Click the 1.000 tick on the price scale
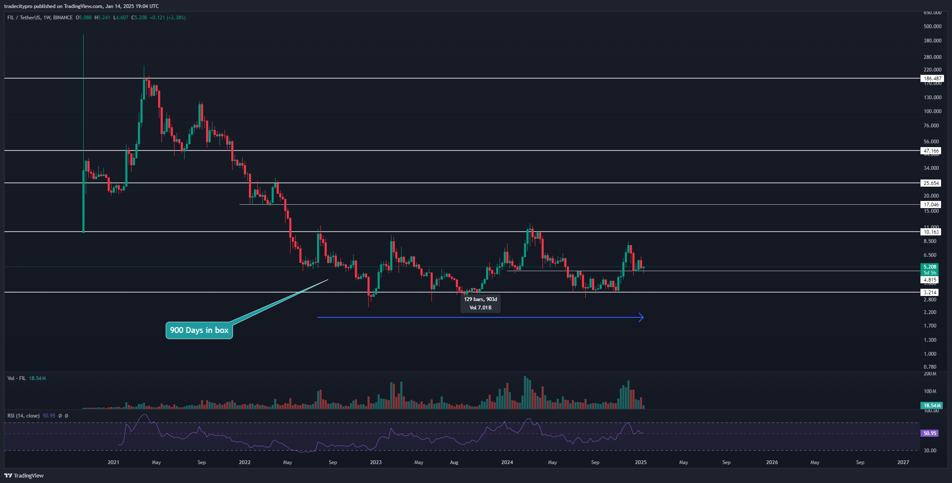The width and height of the screenshot is (952, 483). coord(930,354)
